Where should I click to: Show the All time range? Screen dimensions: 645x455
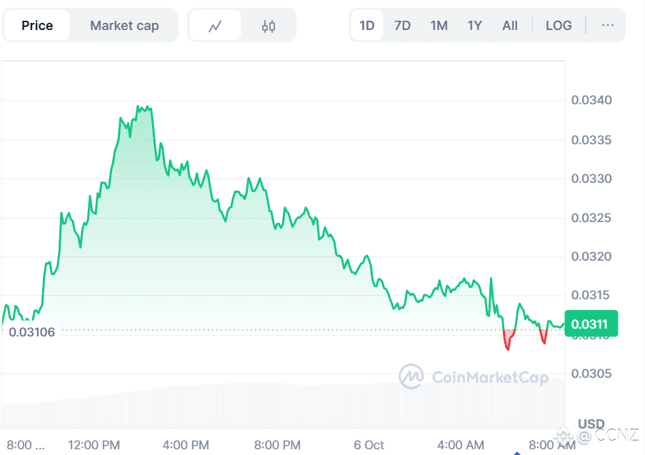510,26
